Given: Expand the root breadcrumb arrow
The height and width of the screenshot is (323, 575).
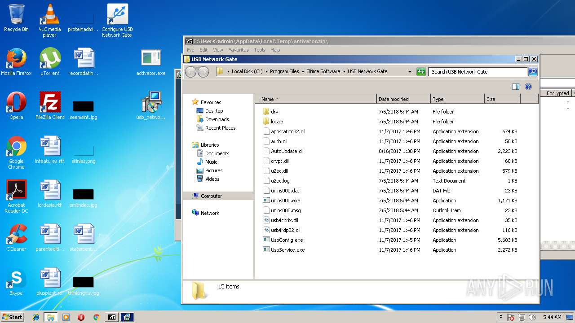Looking at the screenshot, I should pos(228,72).
